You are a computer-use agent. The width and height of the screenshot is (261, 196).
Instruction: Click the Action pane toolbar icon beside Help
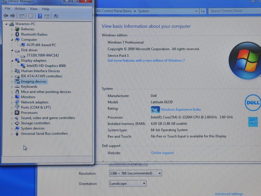[47, 16]
